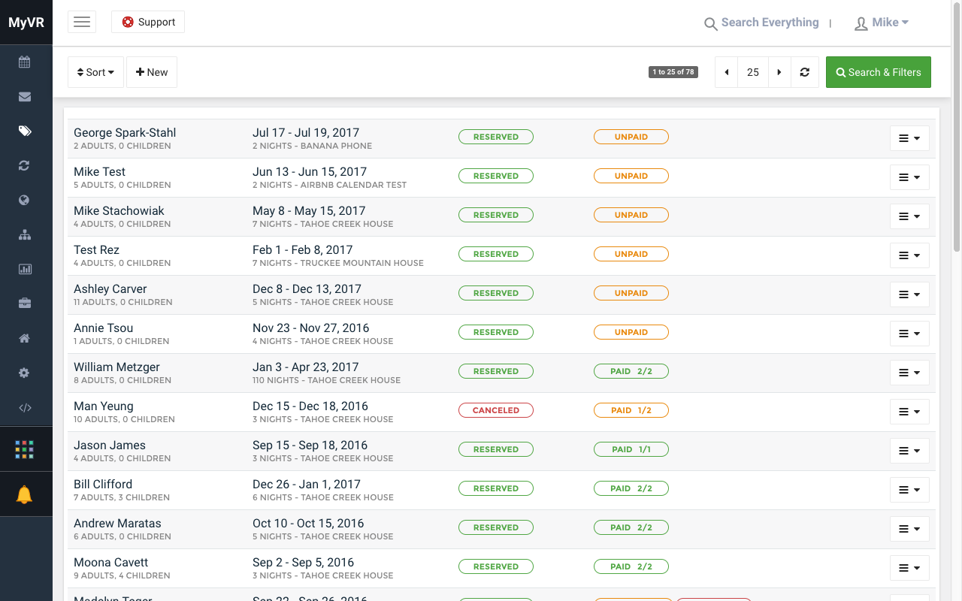This screenshot has width=962, height=601.
Task: Click the New reservation button
Action: point(152,72)
